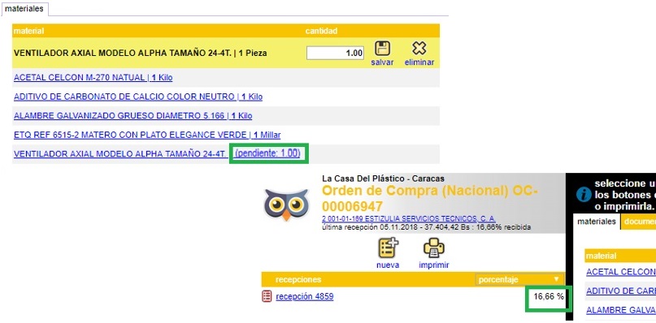This screenshot has height=323, width=656.
Task: Open ACETAL CELCON M-270 NATUAL material link
Action: (93, 78)
